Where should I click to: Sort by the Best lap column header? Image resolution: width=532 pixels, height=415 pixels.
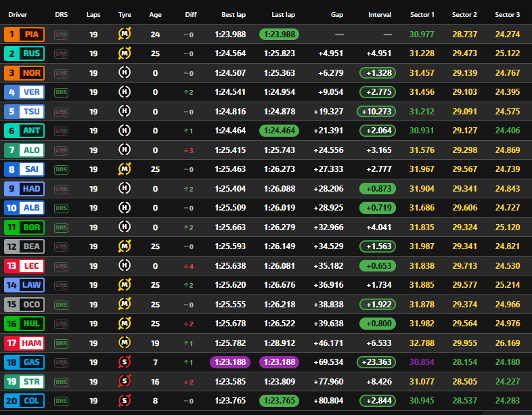click(x=233, y=14)
